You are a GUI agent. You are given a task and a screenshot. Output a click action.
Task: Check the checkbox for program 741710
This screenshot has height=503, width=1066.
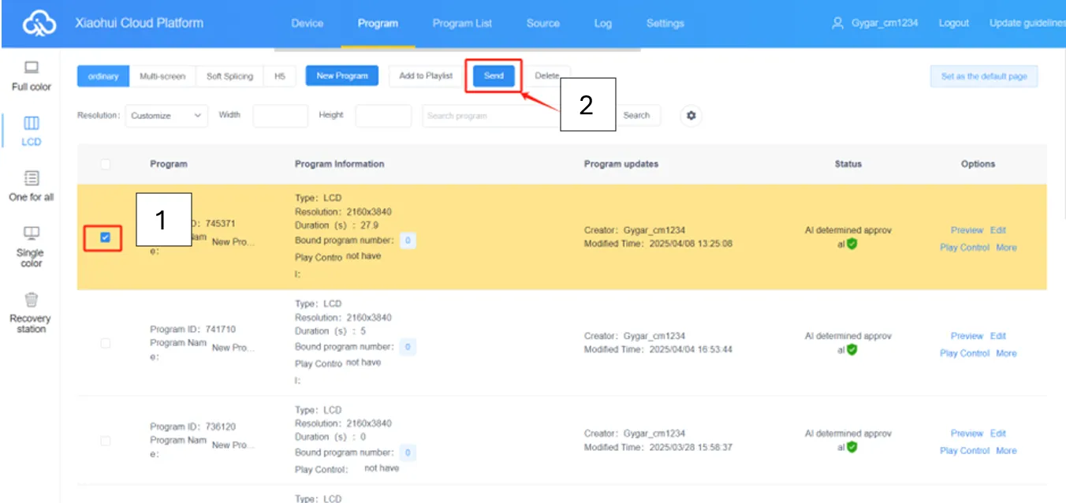point(106,343)
